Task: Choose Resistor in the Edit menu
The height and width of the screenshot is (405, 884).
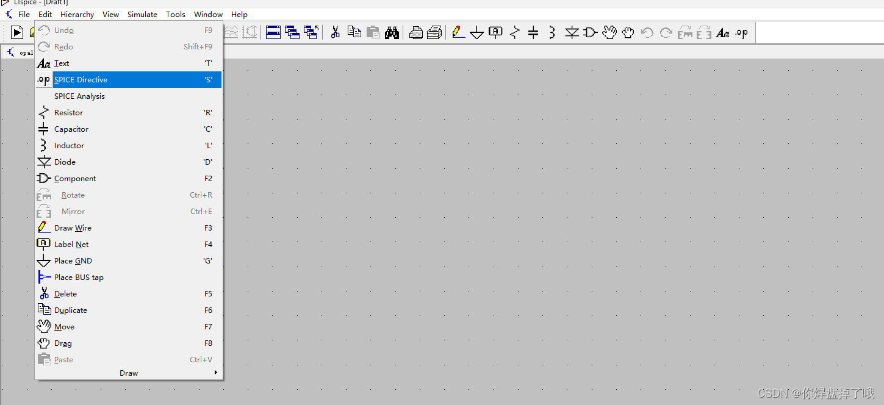Action: [x=129, y=113]
